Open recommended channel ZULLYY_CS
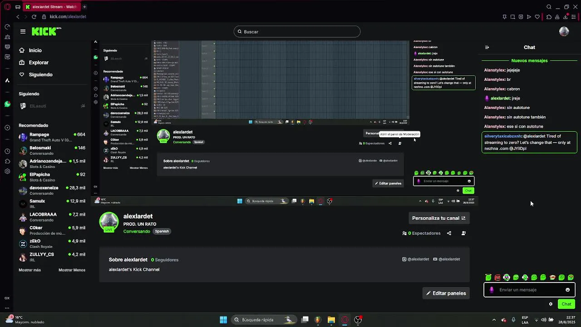581x327 pixels. pyautogui.click(x=52, y=257)
